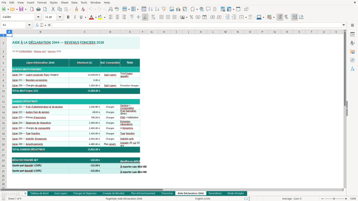Run the spelling check
The height and width of the screenshot is (201, 358).
tap(117, 9)
